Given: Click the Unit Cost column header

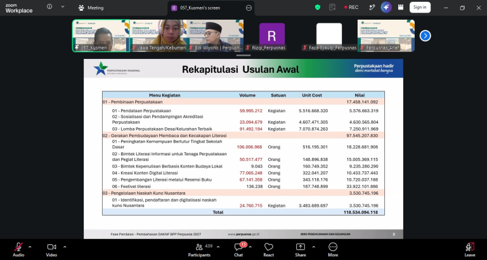Looking at the screenshot, I should click(312, 95).
